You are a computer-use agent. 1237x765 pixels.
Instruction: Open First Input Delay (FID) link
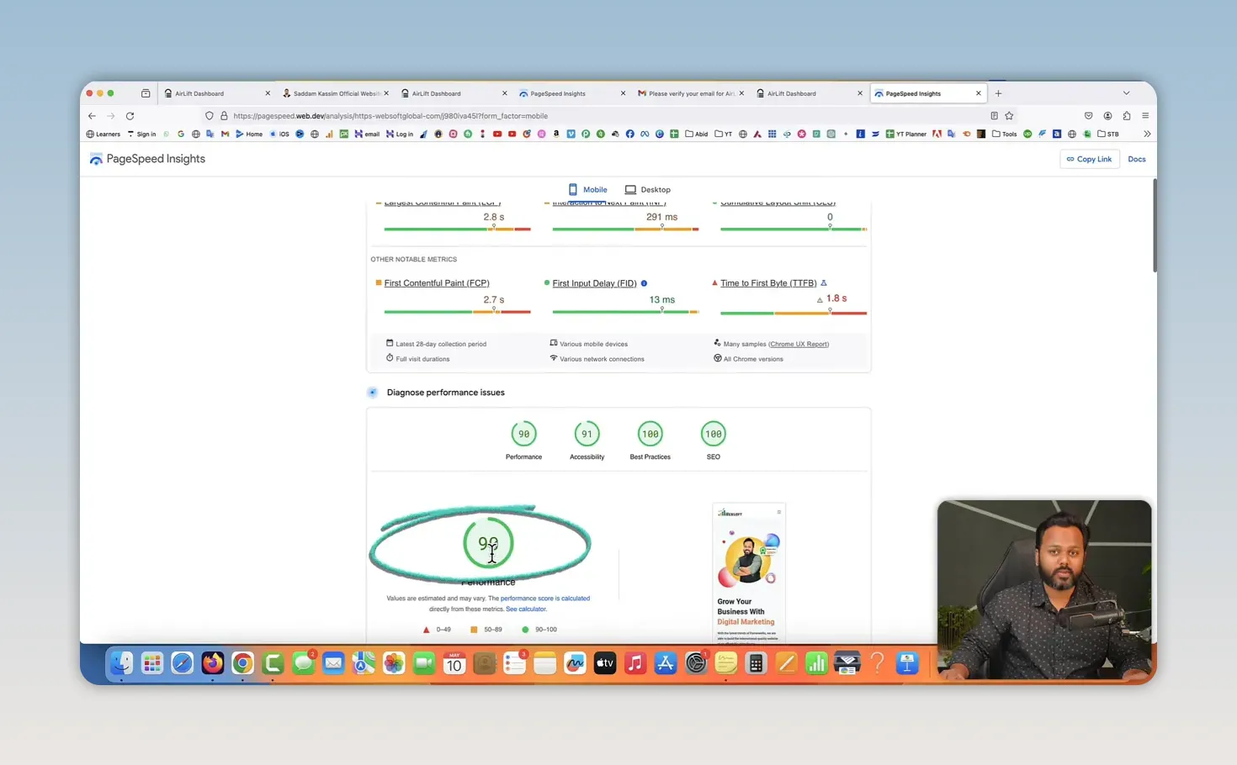(x=594, y=283)
